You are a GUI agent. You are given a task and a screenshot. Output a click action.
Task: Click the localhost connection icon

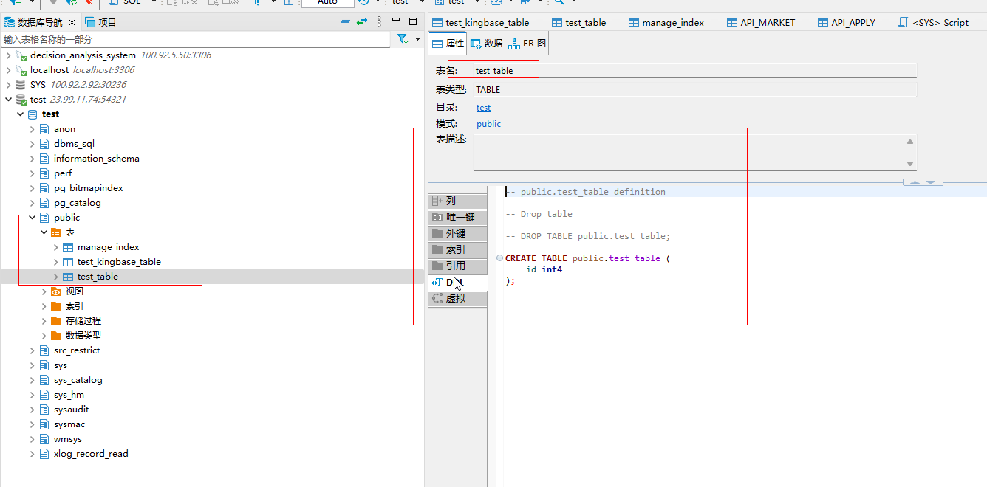pos(21,70)
